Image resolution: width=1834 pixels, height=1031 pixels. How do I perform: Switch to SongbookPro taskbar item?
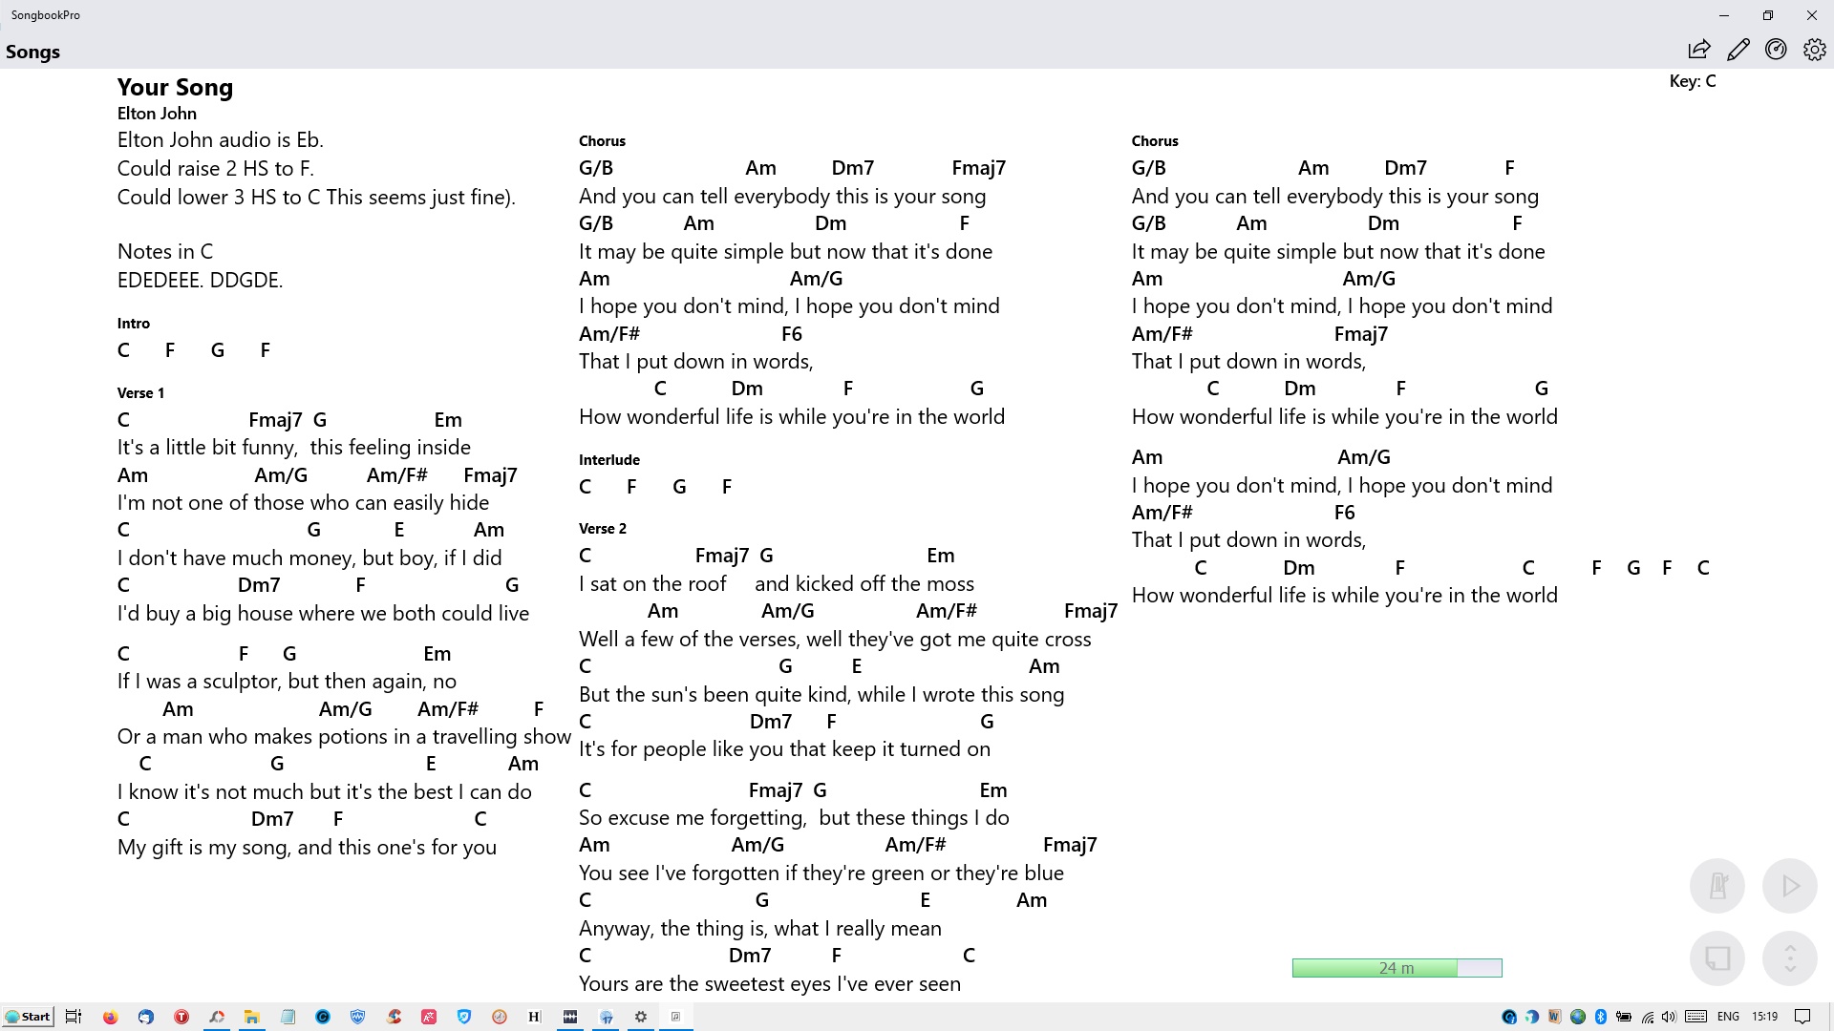point(675,1017)
